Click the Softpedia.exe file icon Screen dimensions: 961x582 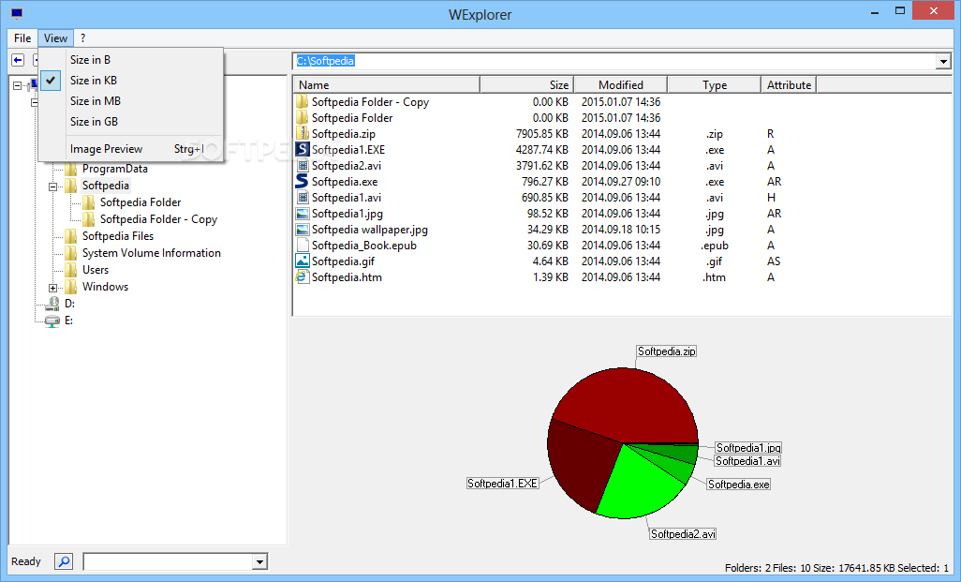click(303, 182)
